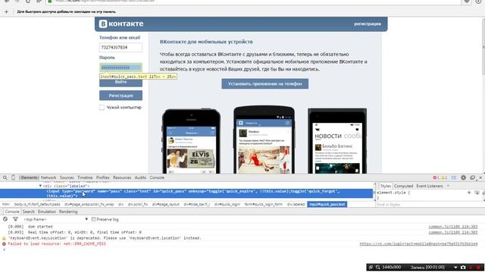Select the 'html' breadcrumb
This screenshot has height=273, width=485.
(x=6, y=204)
